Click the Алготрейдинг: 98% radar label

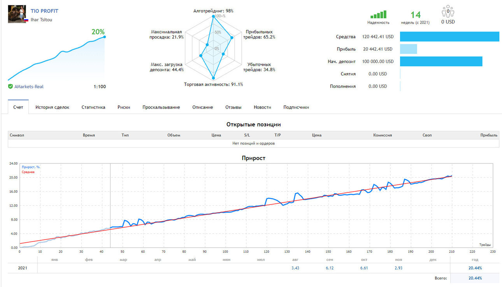213,11
